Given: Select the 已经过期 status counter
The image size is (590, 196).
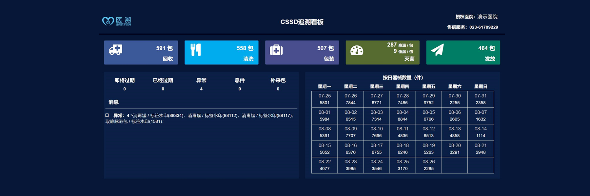Looking at the screenshot, I should click(163, 84).
